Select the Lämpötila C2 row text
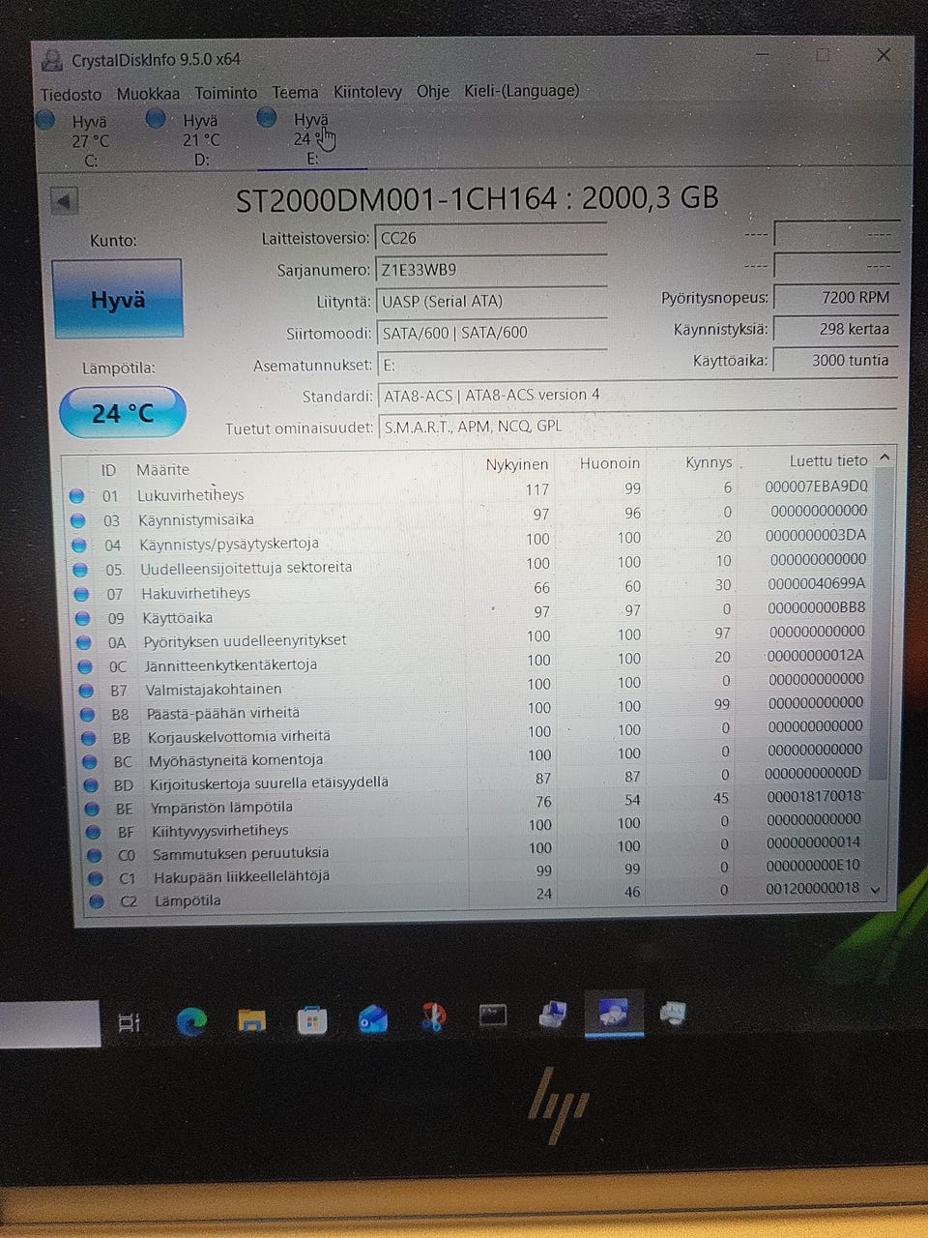 (188, 900)
